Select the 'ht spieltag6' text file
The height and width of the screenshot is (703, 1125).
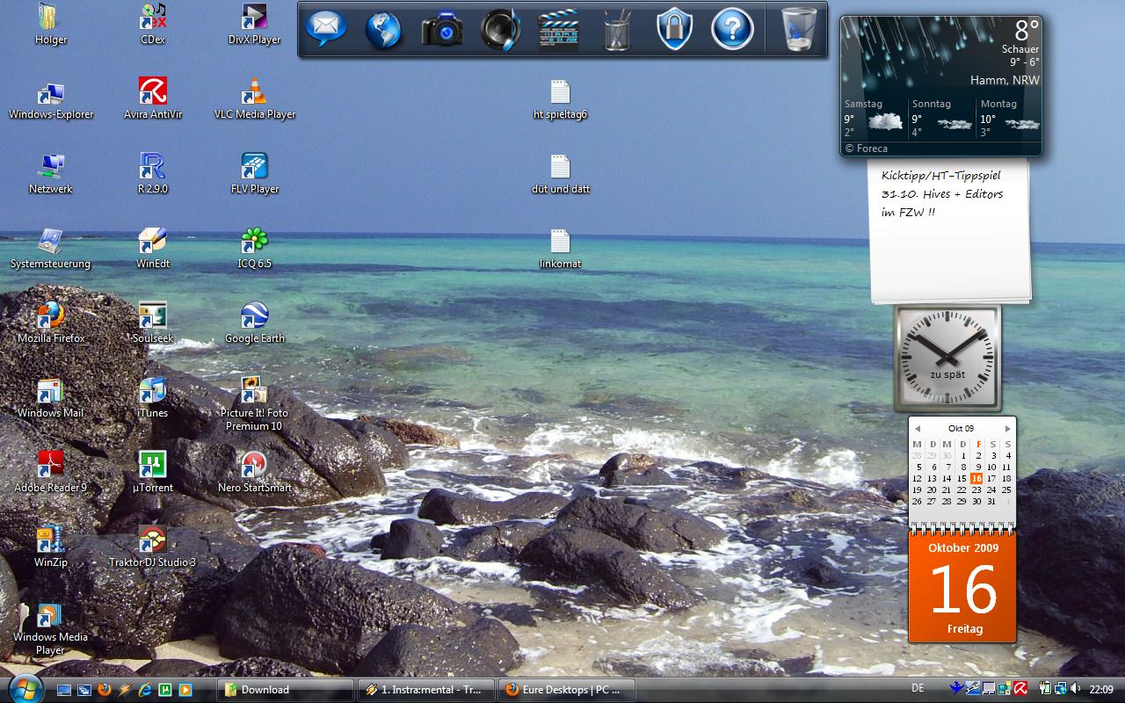pos(560,92)
